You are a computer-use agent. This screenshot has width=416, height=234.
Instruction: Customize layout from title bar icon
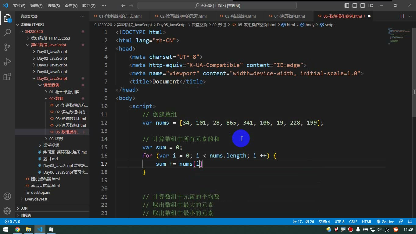371,5
